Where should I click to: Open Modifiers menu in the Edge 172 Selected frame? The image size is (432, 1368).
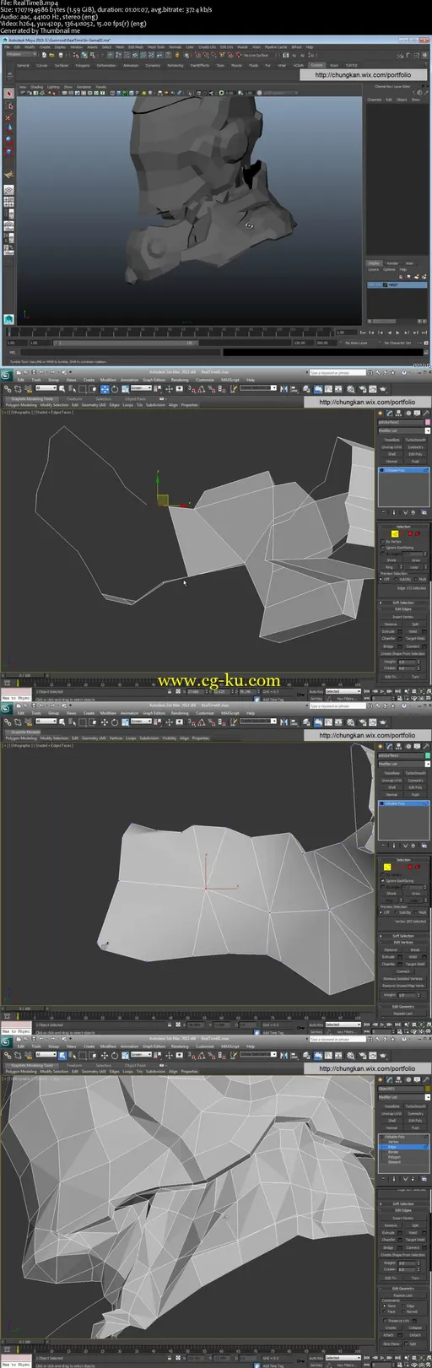click(x=108, y=380)
